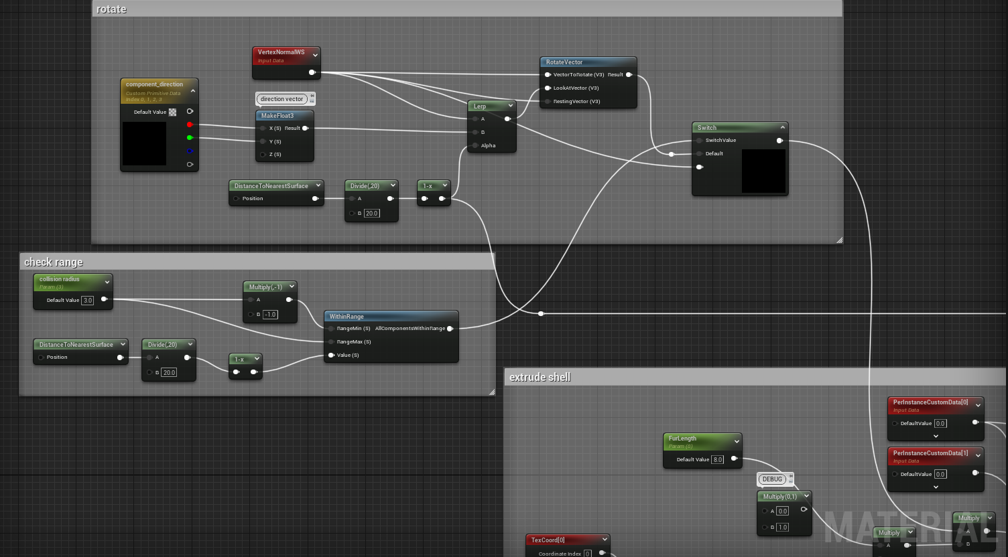
Task: Click the VertexNormalWS output pin
Action: 312,72
